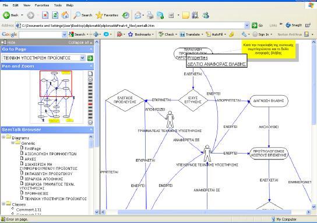This screenshot has height=223, width=317.
Task: Click the Google toolbar Translate button
Action: [190, 34]
